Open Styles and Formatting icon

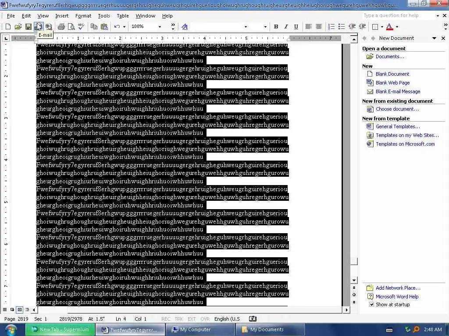click(x=185, y=27)
